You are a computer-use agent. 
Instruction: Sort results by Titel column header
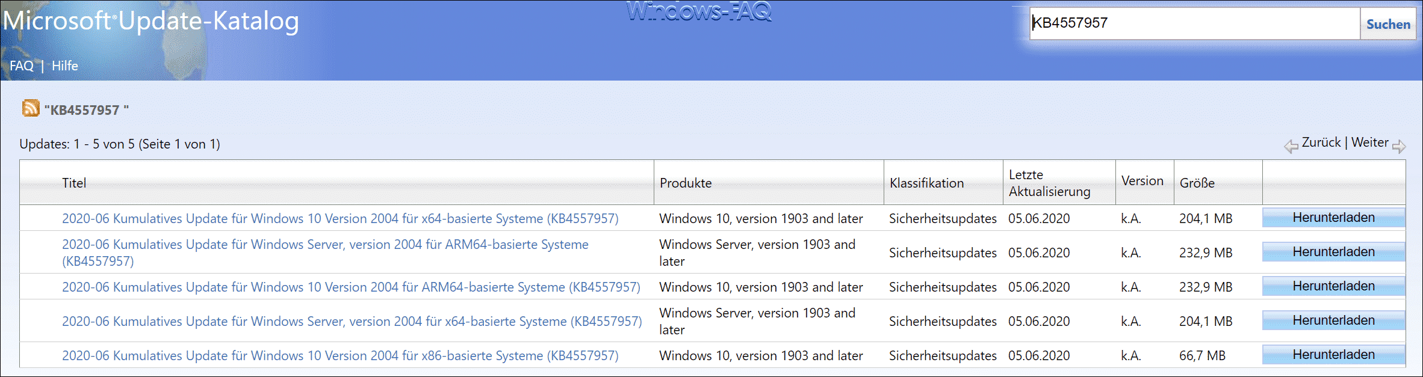tap(74, 183)
